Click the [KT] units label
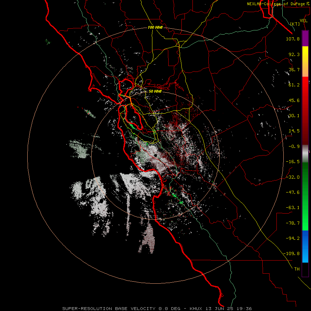The width and height of the screenshot is (311, 311). pos(295,24)
